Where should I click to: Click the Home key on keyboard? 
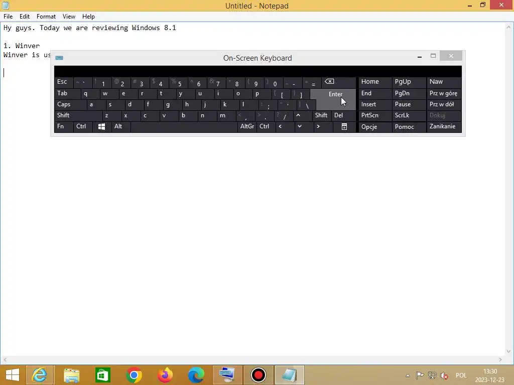tap(375, 82)
